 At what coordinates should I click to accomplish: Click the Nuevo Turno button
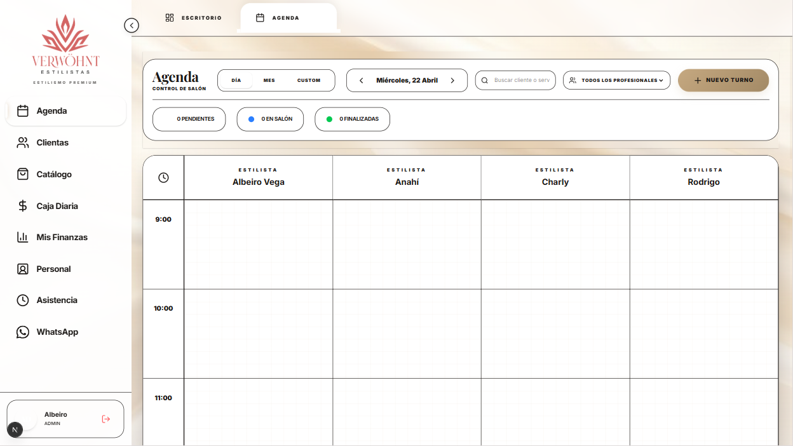coord(723,81)
